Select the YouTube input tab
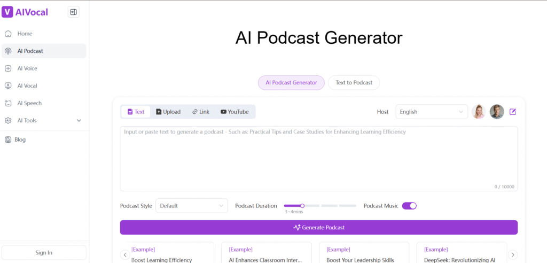The image size is (547, 263). (235, 112)
